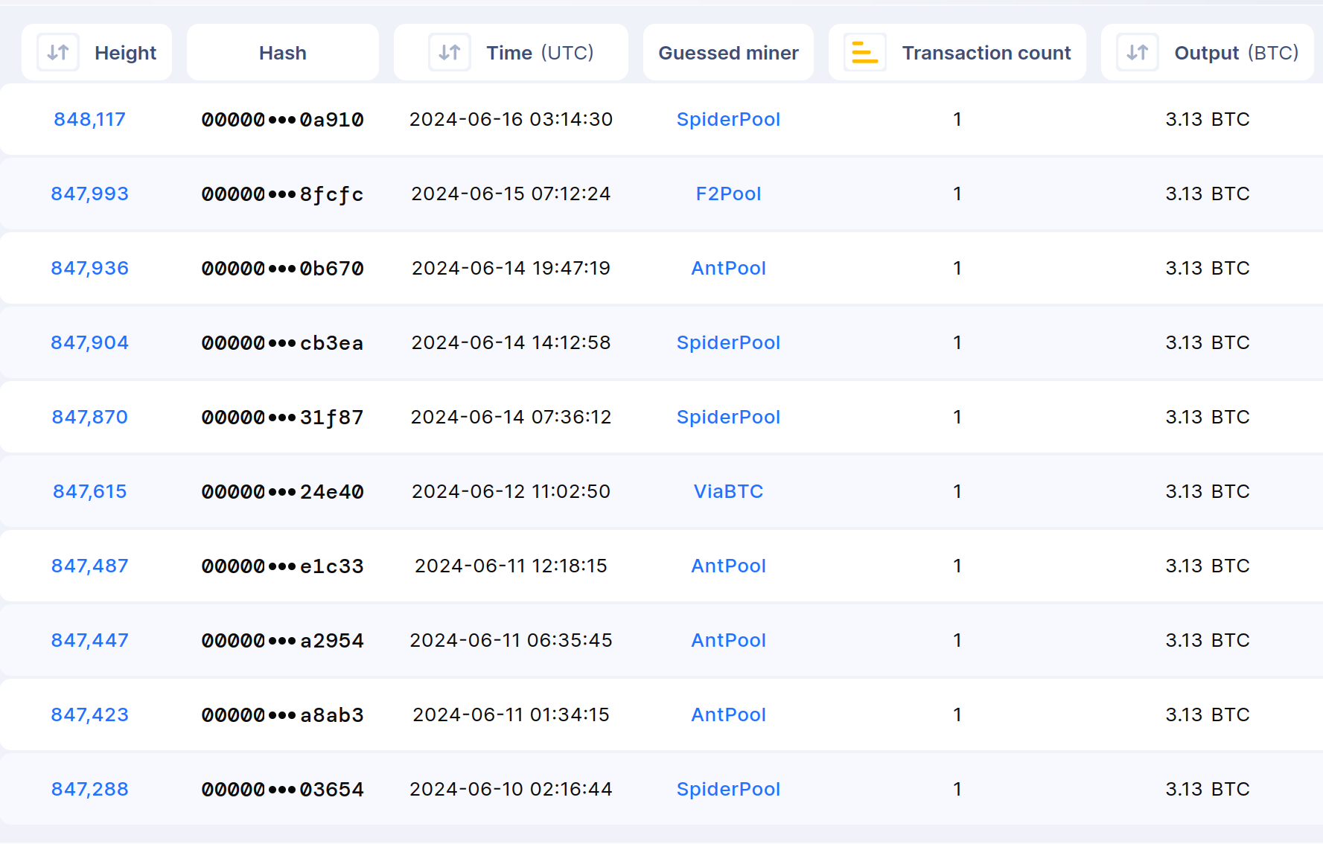Open block 847,288
The width and height of the screenshot is (1323, 844).
click(x=90, y=789)
